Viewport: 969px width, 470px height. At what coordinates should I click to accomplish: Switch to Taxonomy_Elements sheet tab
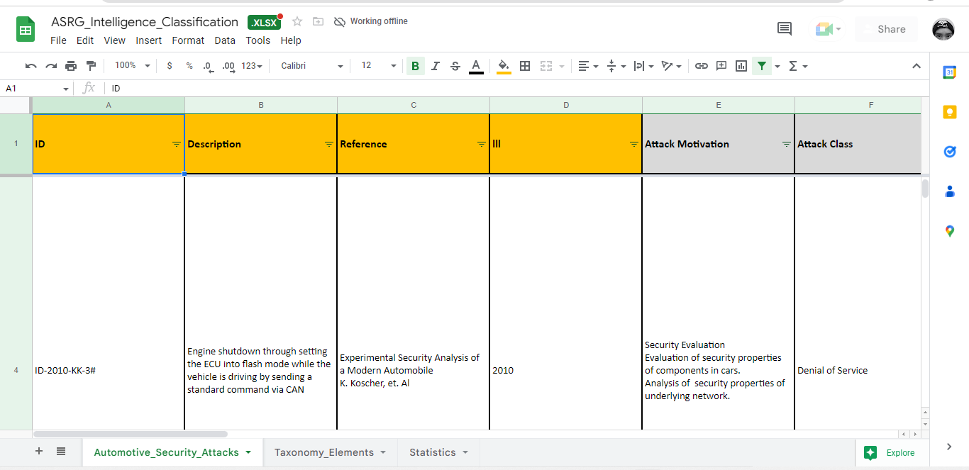tap(330, 452)
